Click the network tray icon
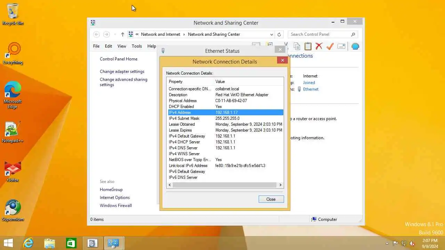This screenshot has height=250, width=445. (404, 243)
